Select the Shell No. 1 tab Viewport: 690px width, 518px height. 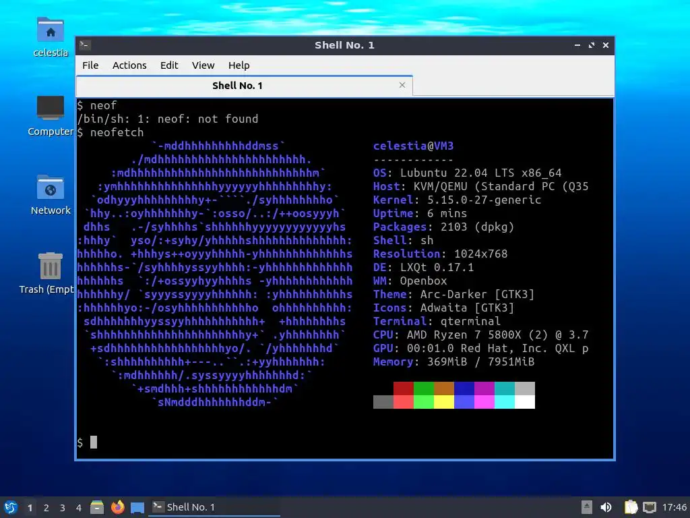[238, 86]
